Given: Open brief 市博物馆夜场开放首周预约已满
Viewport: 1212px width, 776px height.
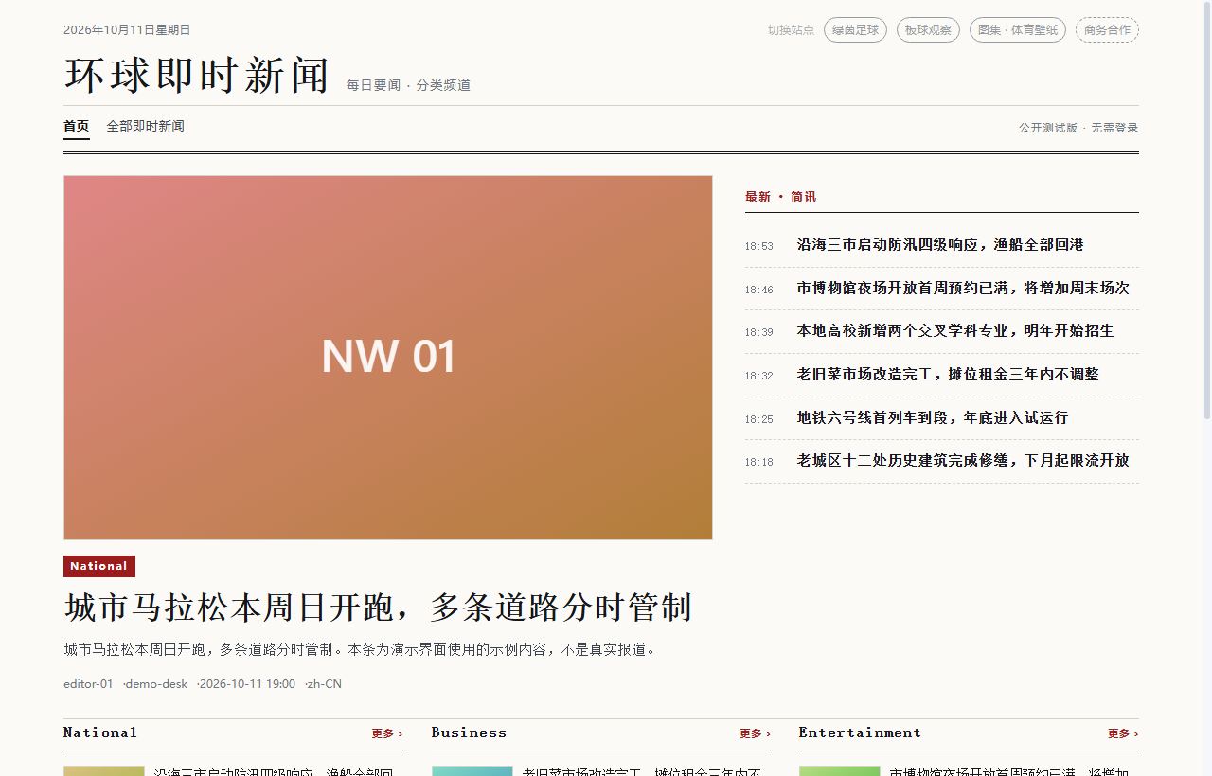Looking at the screenshot, I should point(963,289).
